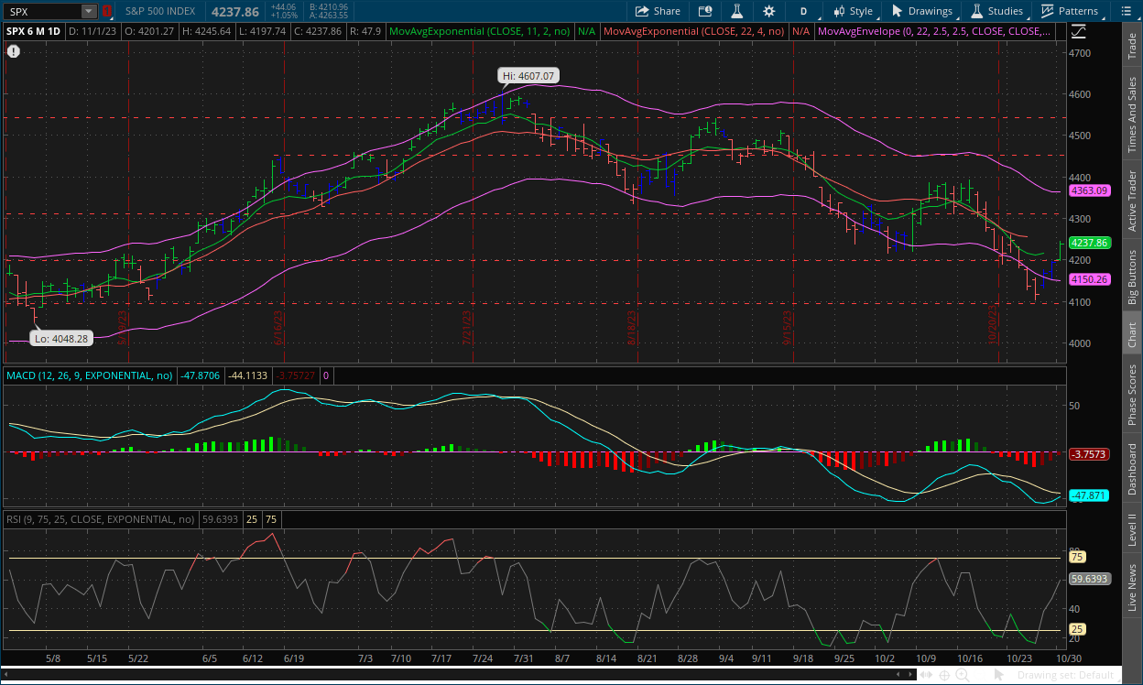The image size is (1143, 685).
Task: Click the Patterns button
Action: click(1070, 11)
